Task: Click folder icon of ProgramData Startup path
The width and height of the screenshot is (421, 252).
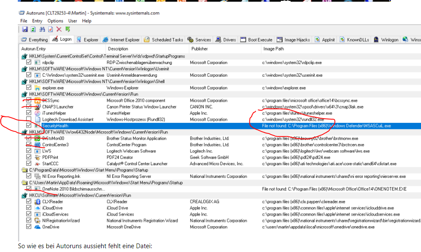Action: (x=25, y=170)
